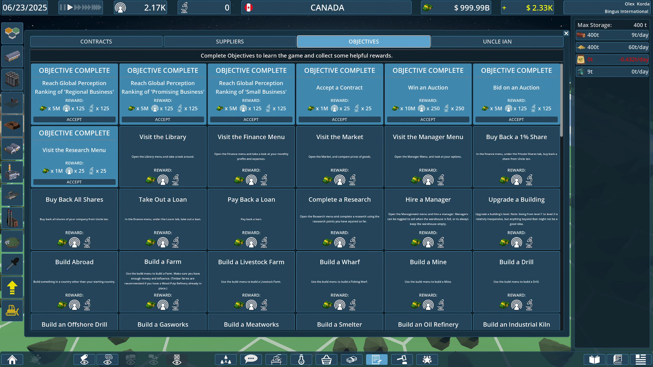Select the eyedropper tool in left sidebar
Image resolution: width=653 pixels, height=367 pixels.
point(12,264)
